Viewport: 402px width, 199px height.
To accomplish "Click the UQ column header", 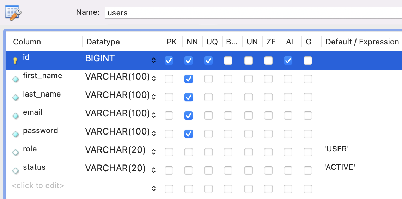I will tap(212, 42).
